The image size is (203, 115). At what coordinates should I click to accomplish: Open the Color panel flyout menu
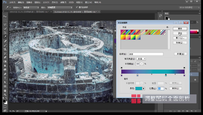tap(199, 13)
